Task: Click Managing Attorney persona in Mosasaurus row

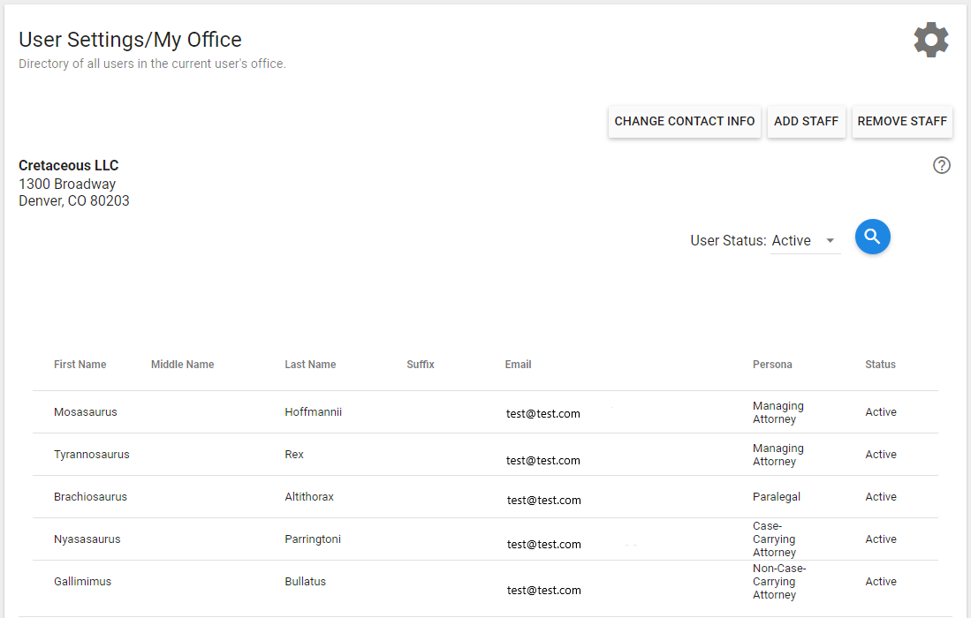Action: (x=778, y=412)
